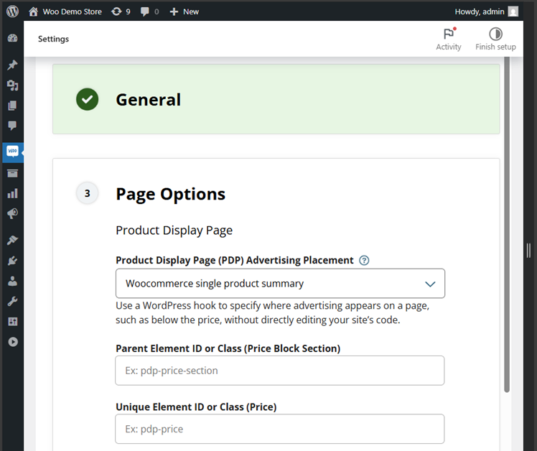Open the Activity panel
Image resolution: width=537 pixels, height=451 pixels.
(x=449, y=39)
